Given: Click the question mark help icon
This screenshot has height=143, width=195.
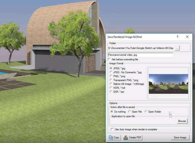Looking at the screenshot, I should [177, 37].
